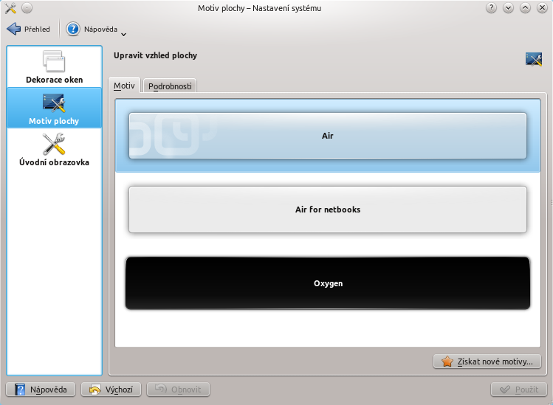Open the Dekorace oken sidebar icon
Screen dimensions: 553x405
(x=54, y=62)
